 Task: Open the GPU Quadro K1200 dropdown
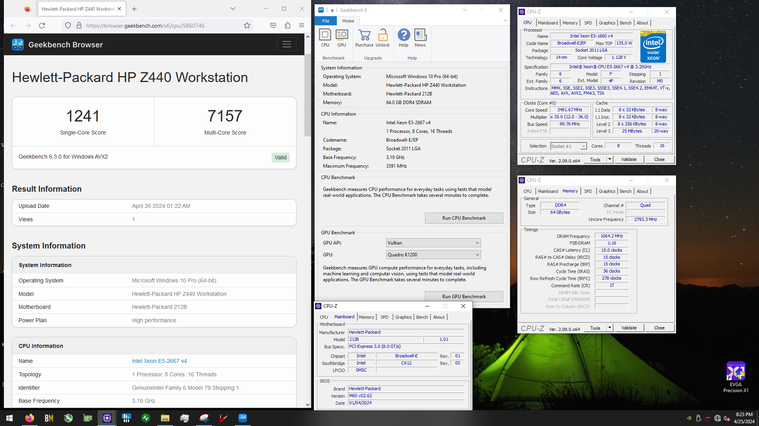click(x=433, y=255)
